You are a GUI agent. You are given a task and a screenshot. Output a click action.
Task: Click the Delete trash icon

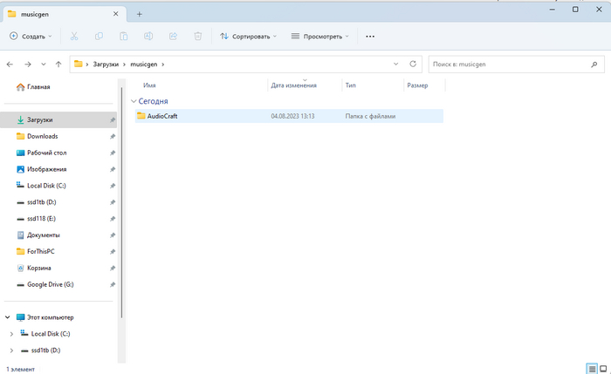(x=198, y=37)
